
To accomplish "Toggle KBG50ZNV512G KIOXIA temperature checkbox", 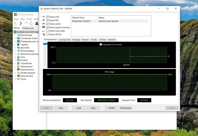I will (101, 45).
